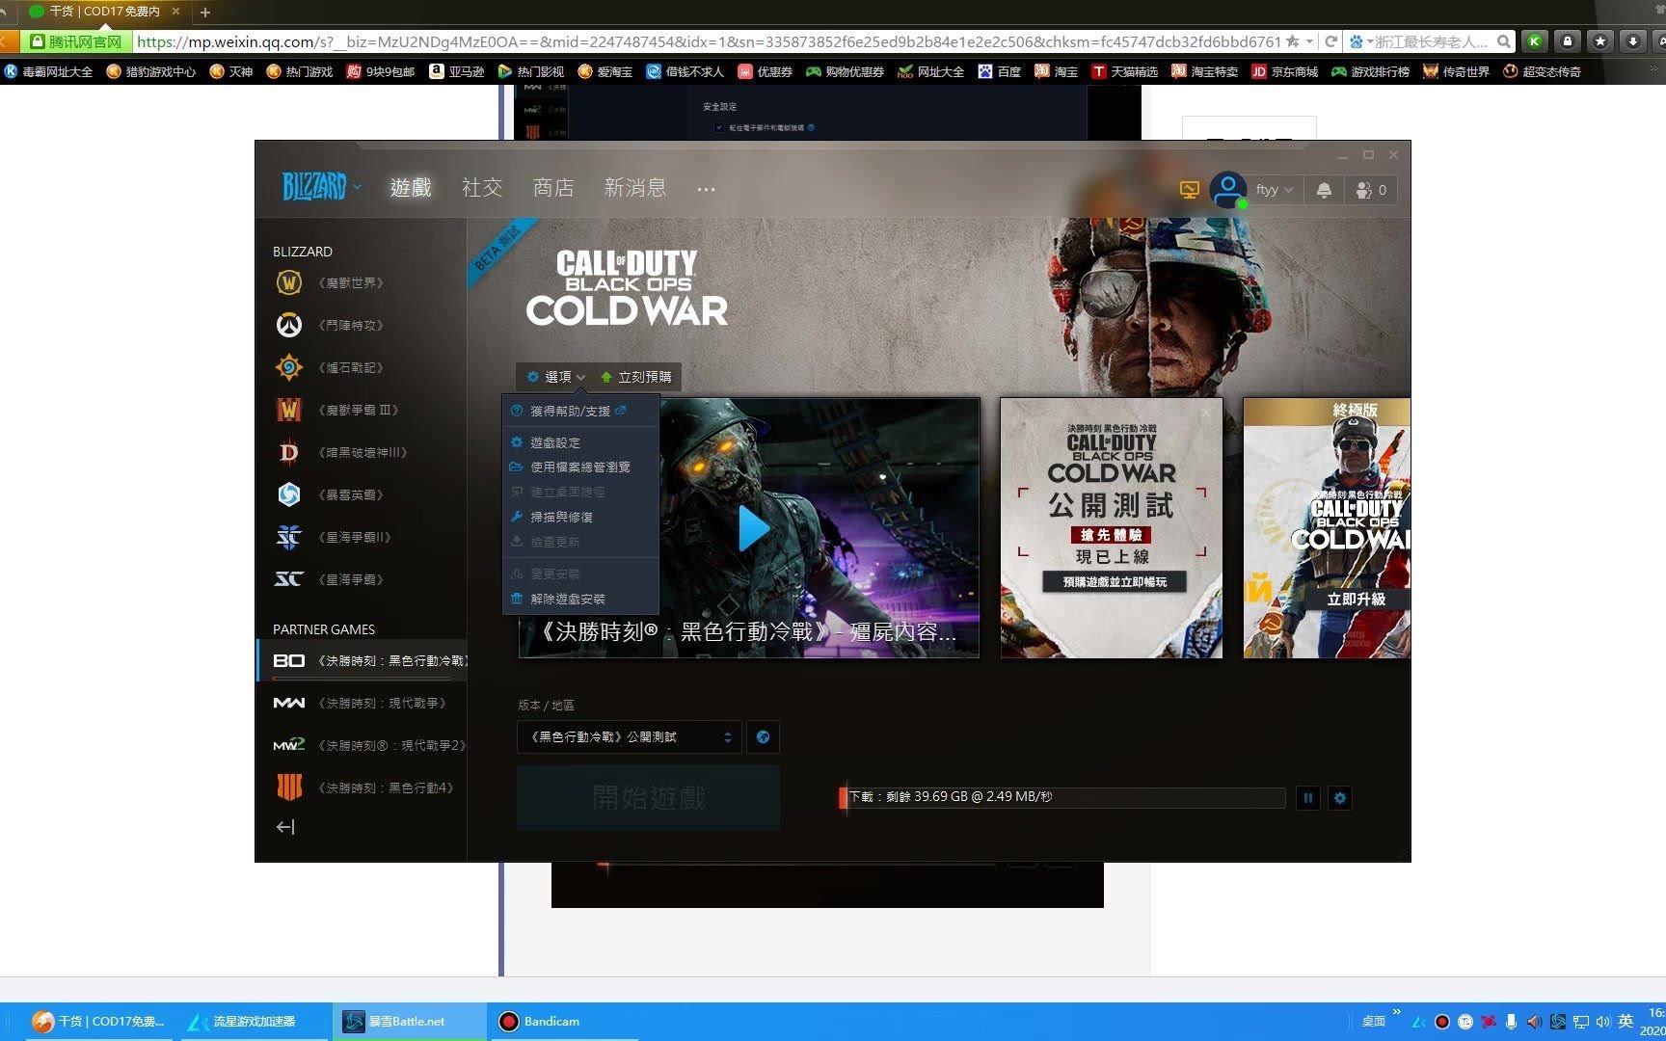Choose 掃描與修復 from the options menu

(570, 517)
